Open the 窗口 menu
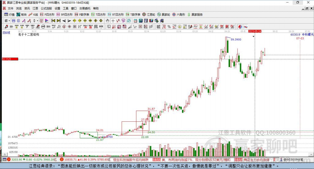The image size is (314, 169). tap(74, 8)
